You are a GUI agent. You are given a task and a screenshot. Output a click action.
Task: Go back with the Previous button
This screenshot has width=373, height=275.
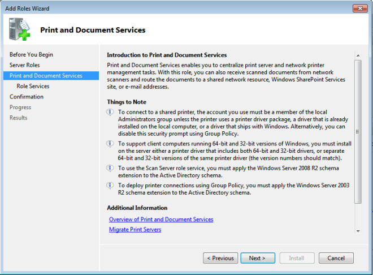220,258
